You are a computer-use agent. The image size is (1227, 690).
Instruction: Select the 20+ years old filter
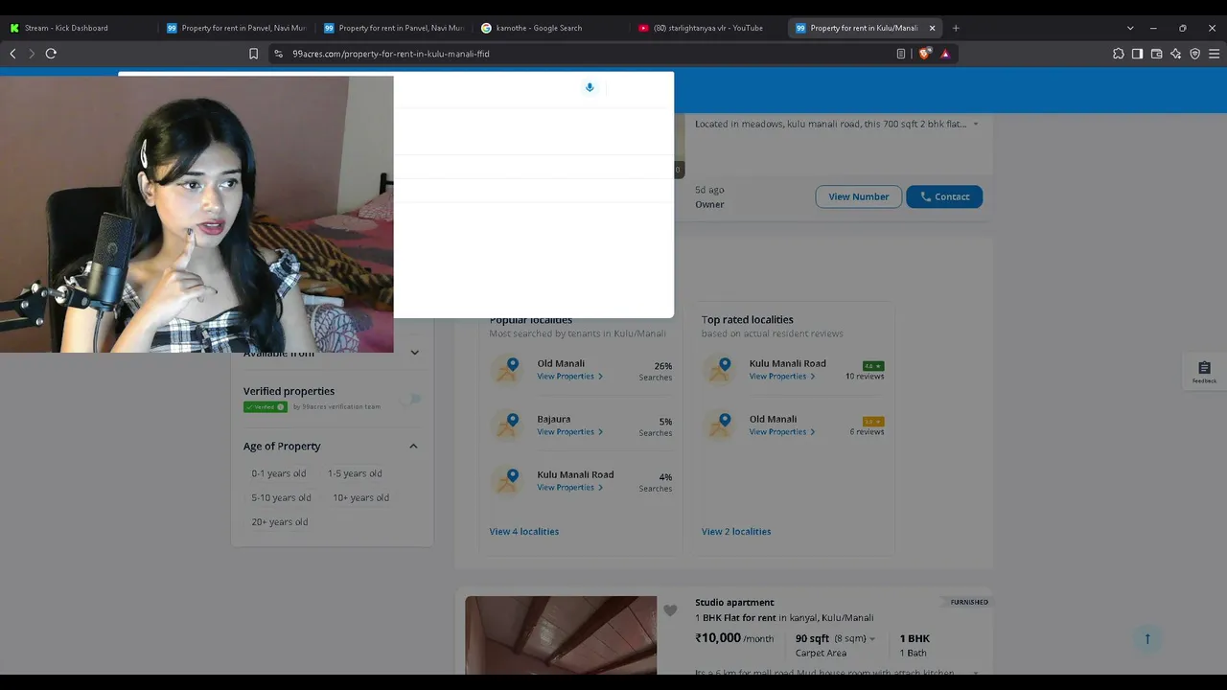tap(280, 522)
